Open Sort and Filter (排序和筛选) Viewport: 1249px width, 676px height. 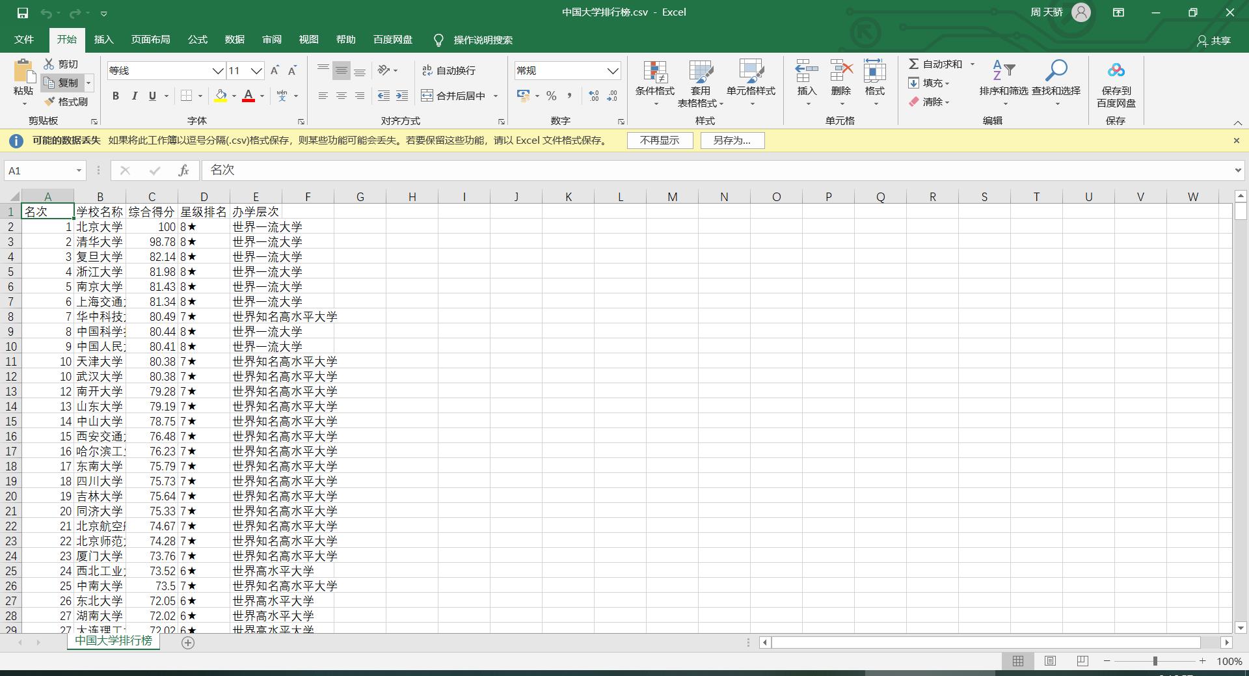tap(1004, 83)
